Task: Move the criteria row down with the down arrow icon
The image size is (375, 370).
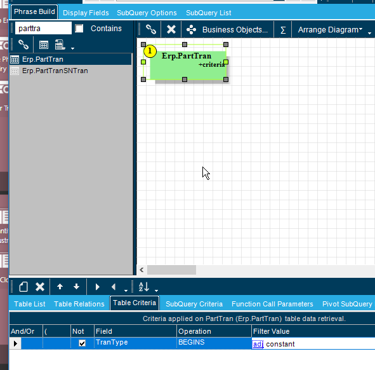Action: [x=76, y=286]
